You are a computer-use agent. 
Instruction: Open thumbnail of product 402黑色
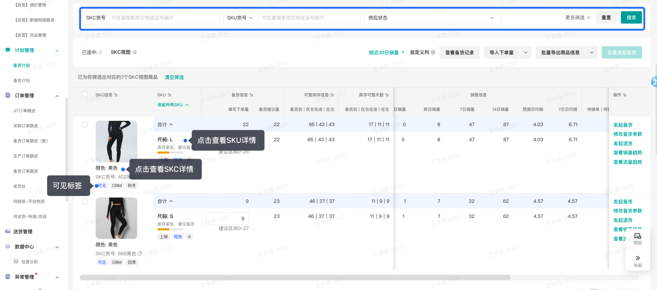pyautogui.click(x=116, y=141)
